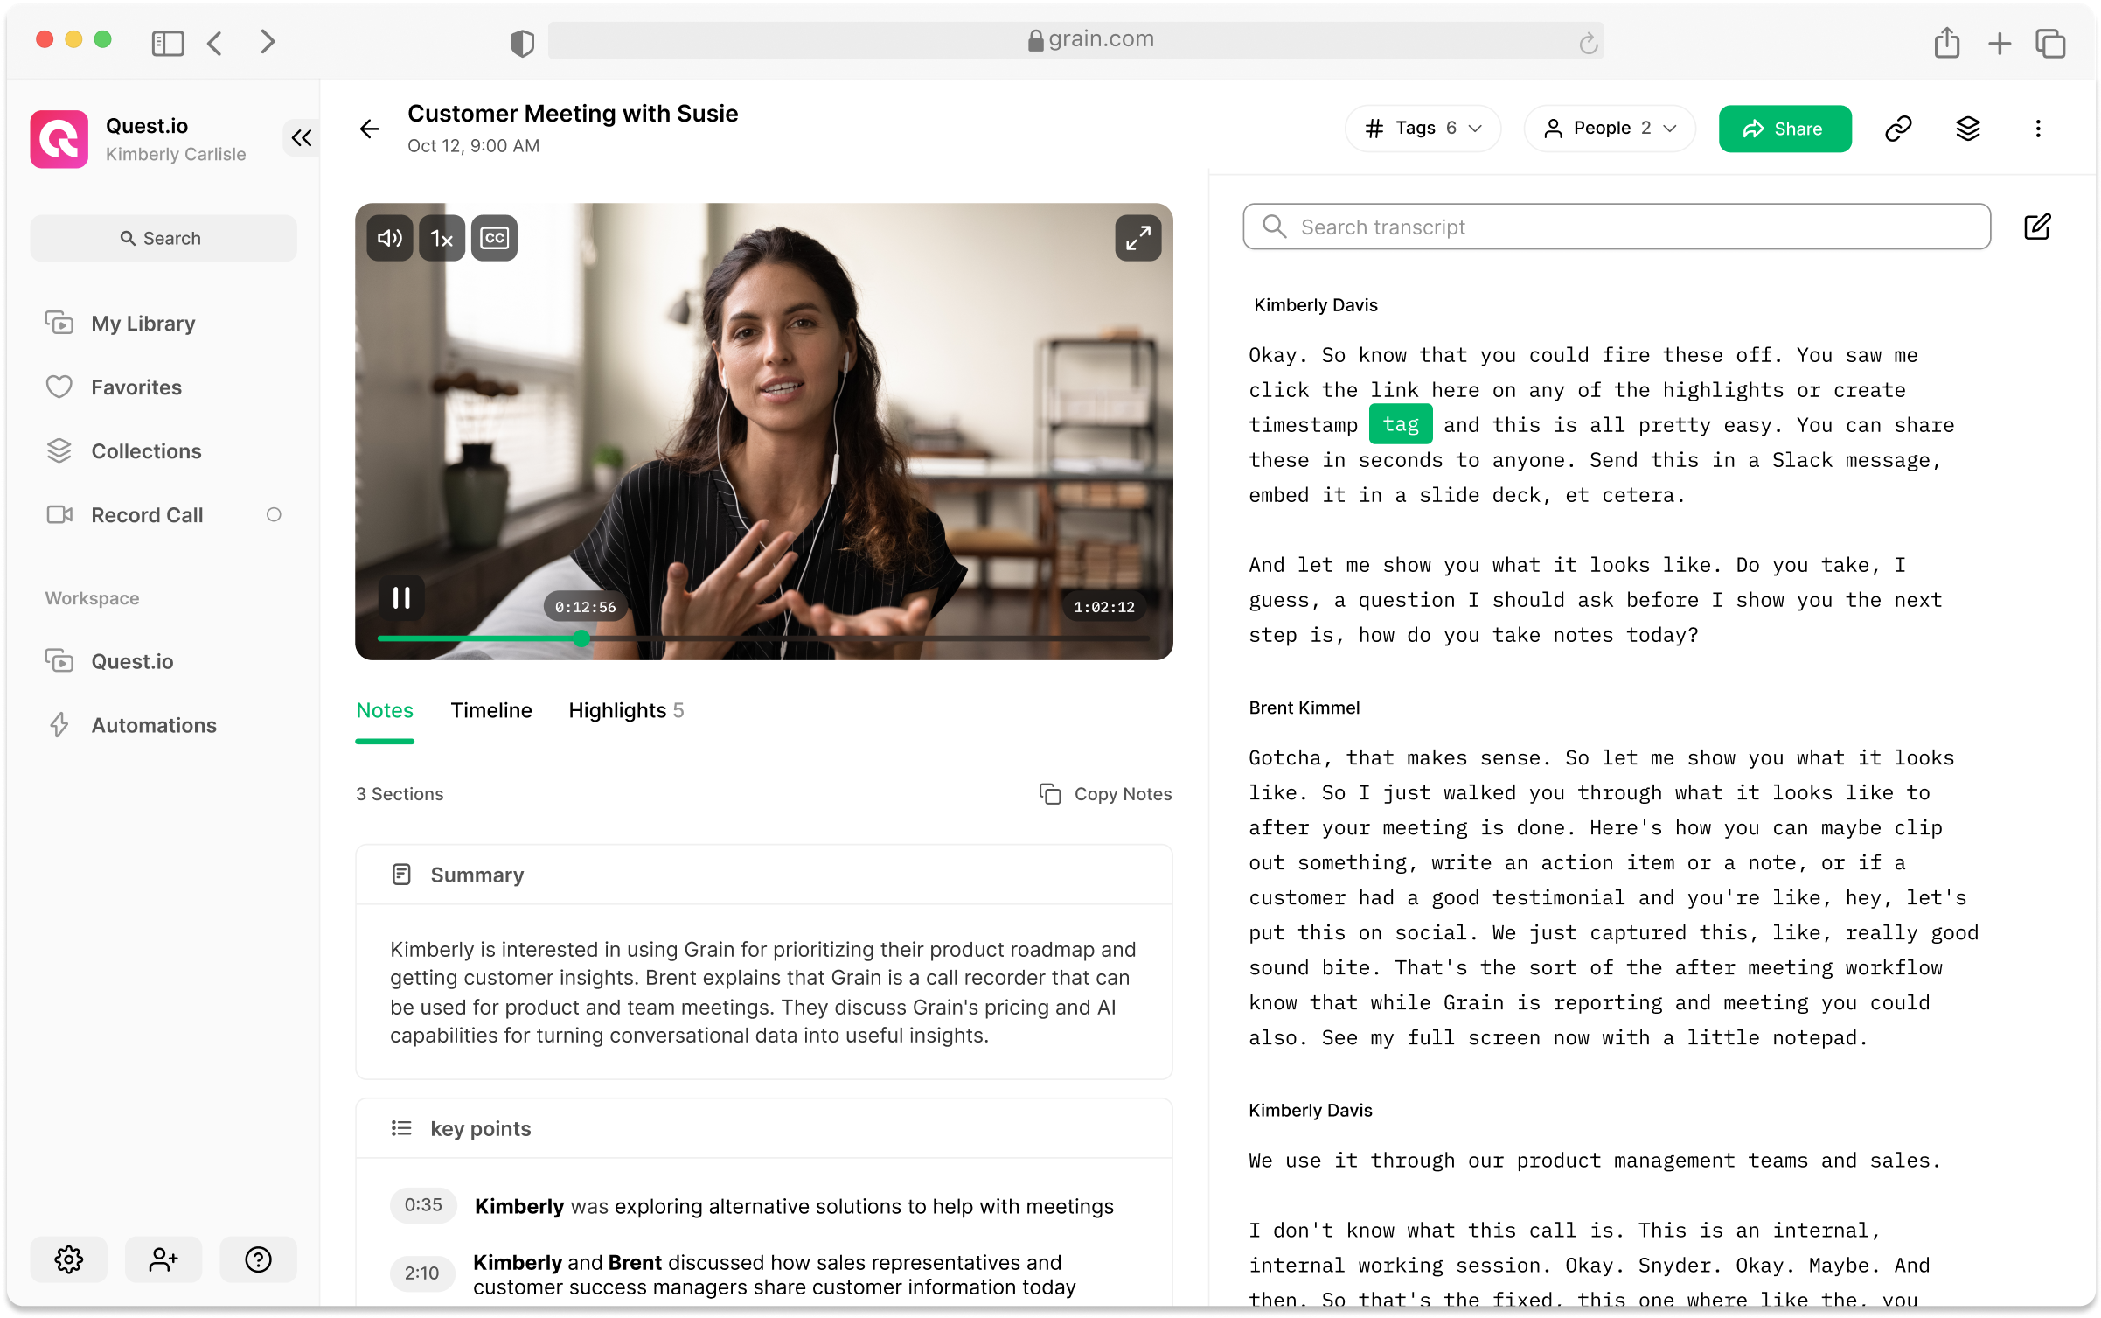
Task: Expand the Tags 6 dropdown
Action: click(1423, 129)
